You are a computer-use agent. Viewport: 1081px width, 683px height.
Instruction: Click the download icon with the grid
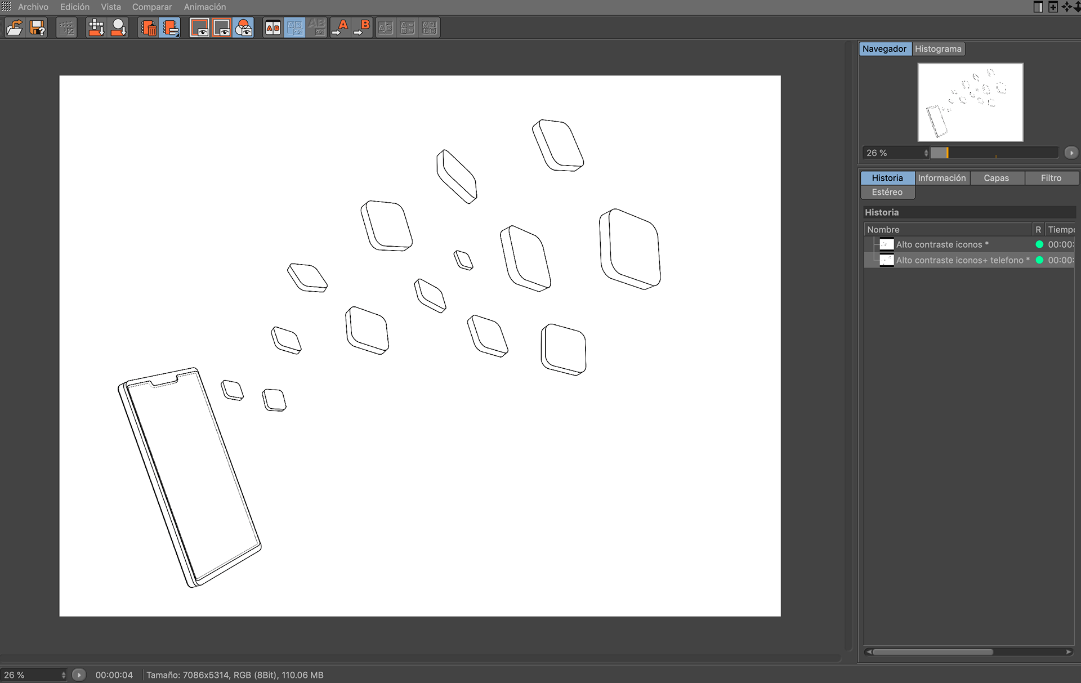(96, 28)
